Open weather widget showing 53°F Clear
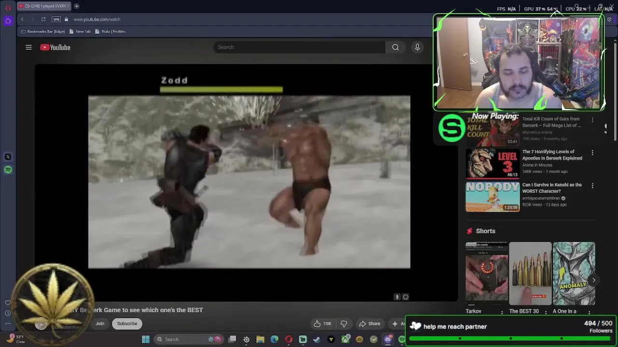Screen dimensions: 618x347 point(14,339)
